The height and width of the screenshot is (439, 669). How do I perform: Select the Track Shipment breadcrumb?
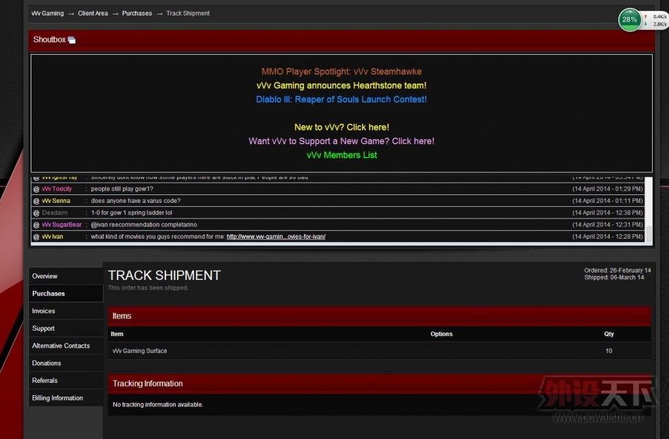tap(188, 13)
